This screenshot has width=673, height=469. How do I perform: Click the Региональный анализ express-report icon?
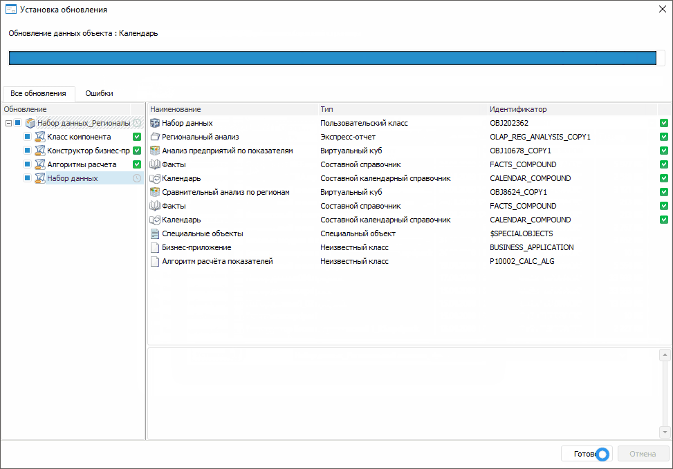[155, 137]
